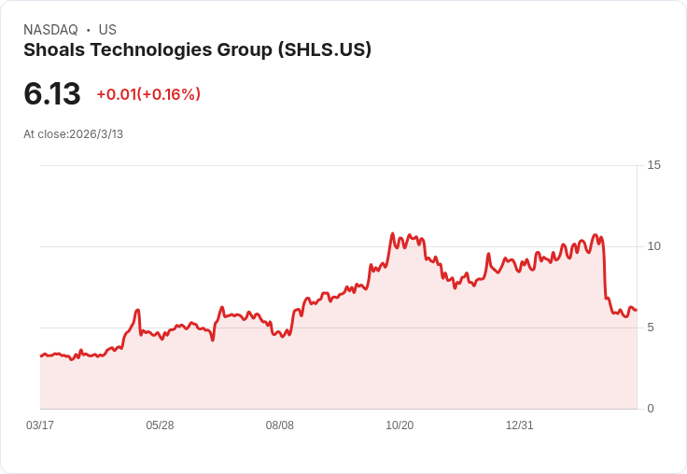Image resolution: width=687 pixels, height=474 pixels.
Task: Select the 0 y-axis label
Action: click(x=651, y=409)
